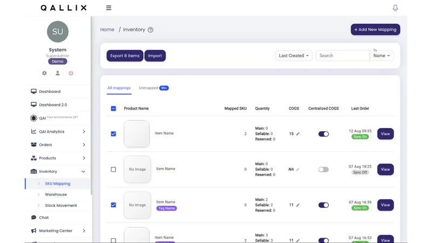The width and height of the screenshot is (432, 243).
Task: Click the Products boxes icon
Action: [33, 158]
